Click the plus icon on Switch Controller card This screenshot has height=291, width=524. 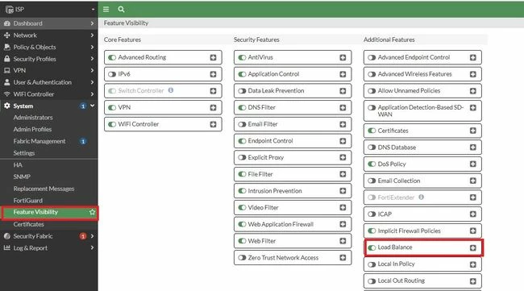tap(213, 91)
